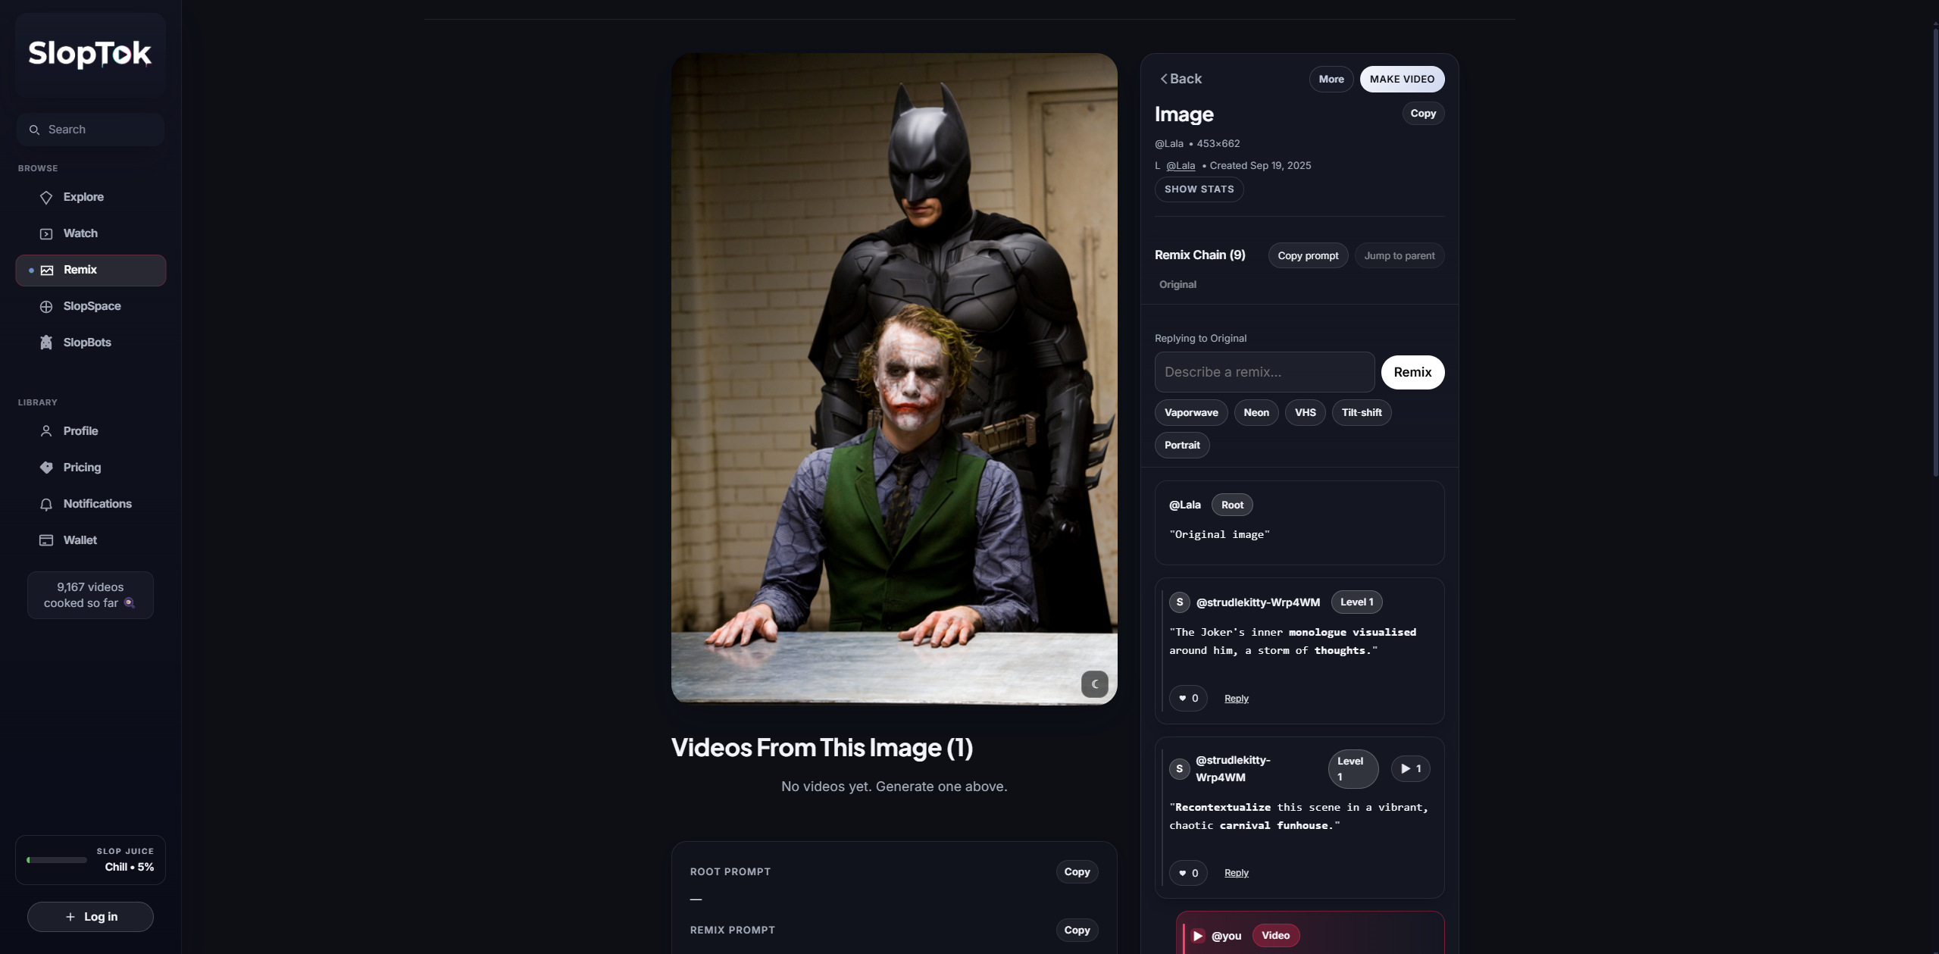Open the Watch section icon
Screen dimensions: 1939x954
tap(46, 233)
